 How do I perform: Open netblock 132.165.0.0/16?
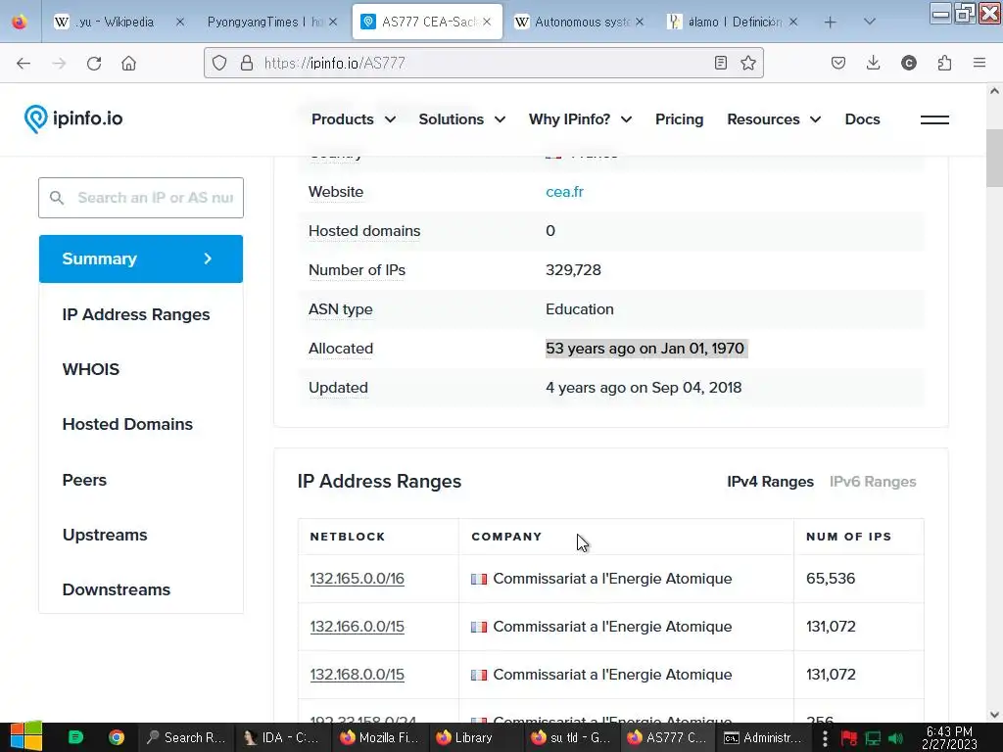pyautogui.click(x=357, y=579)
